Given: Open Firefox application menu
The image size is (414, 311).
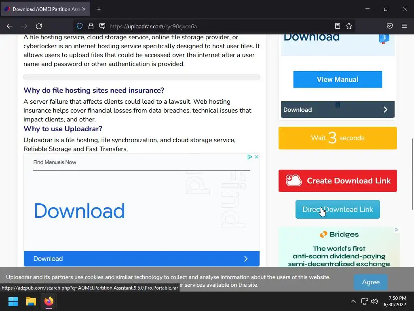Looking at the screenshot, I should click(404, 26).
